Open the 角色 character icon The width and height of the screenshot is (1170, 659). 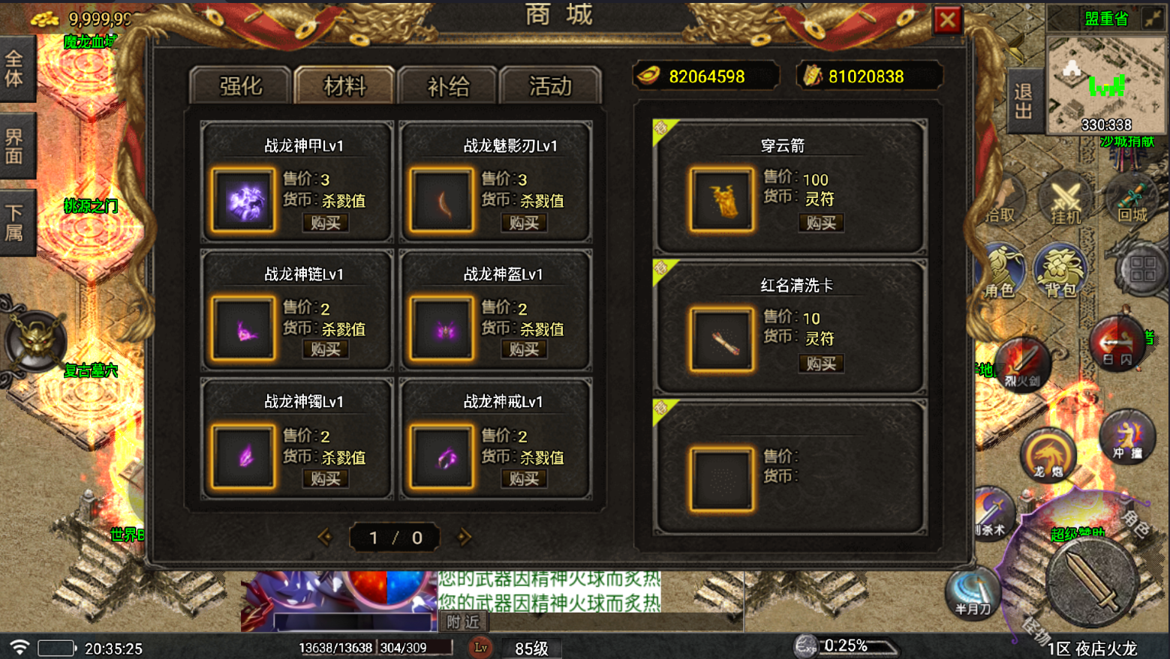[1002, 270]
